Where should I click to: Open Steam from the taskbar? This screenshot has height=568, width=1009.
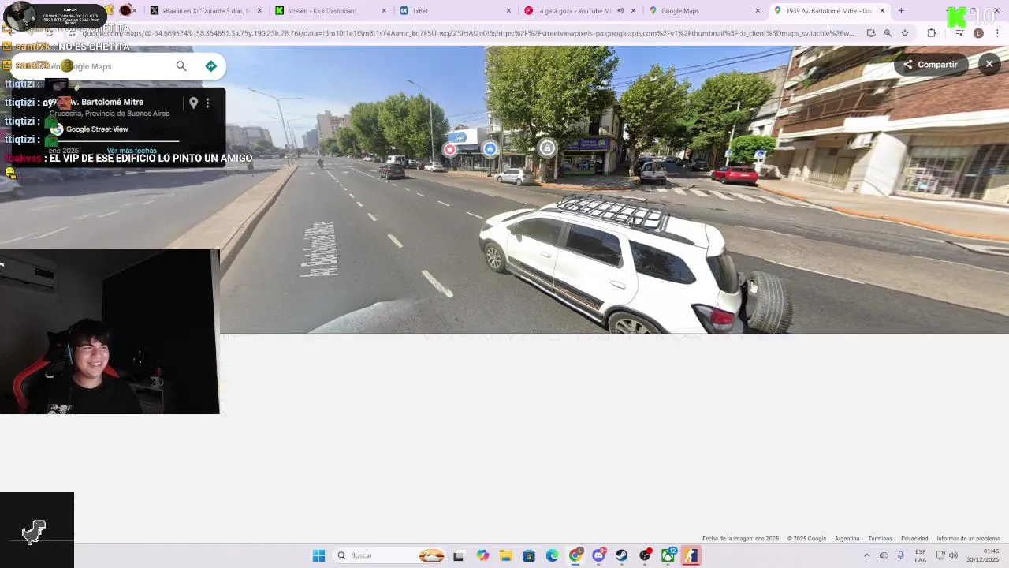point(622,555)
